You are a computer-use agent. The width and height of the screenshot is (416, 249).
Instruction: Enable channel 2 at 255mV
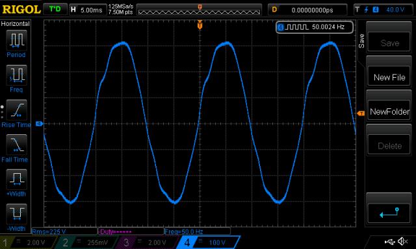88,243
